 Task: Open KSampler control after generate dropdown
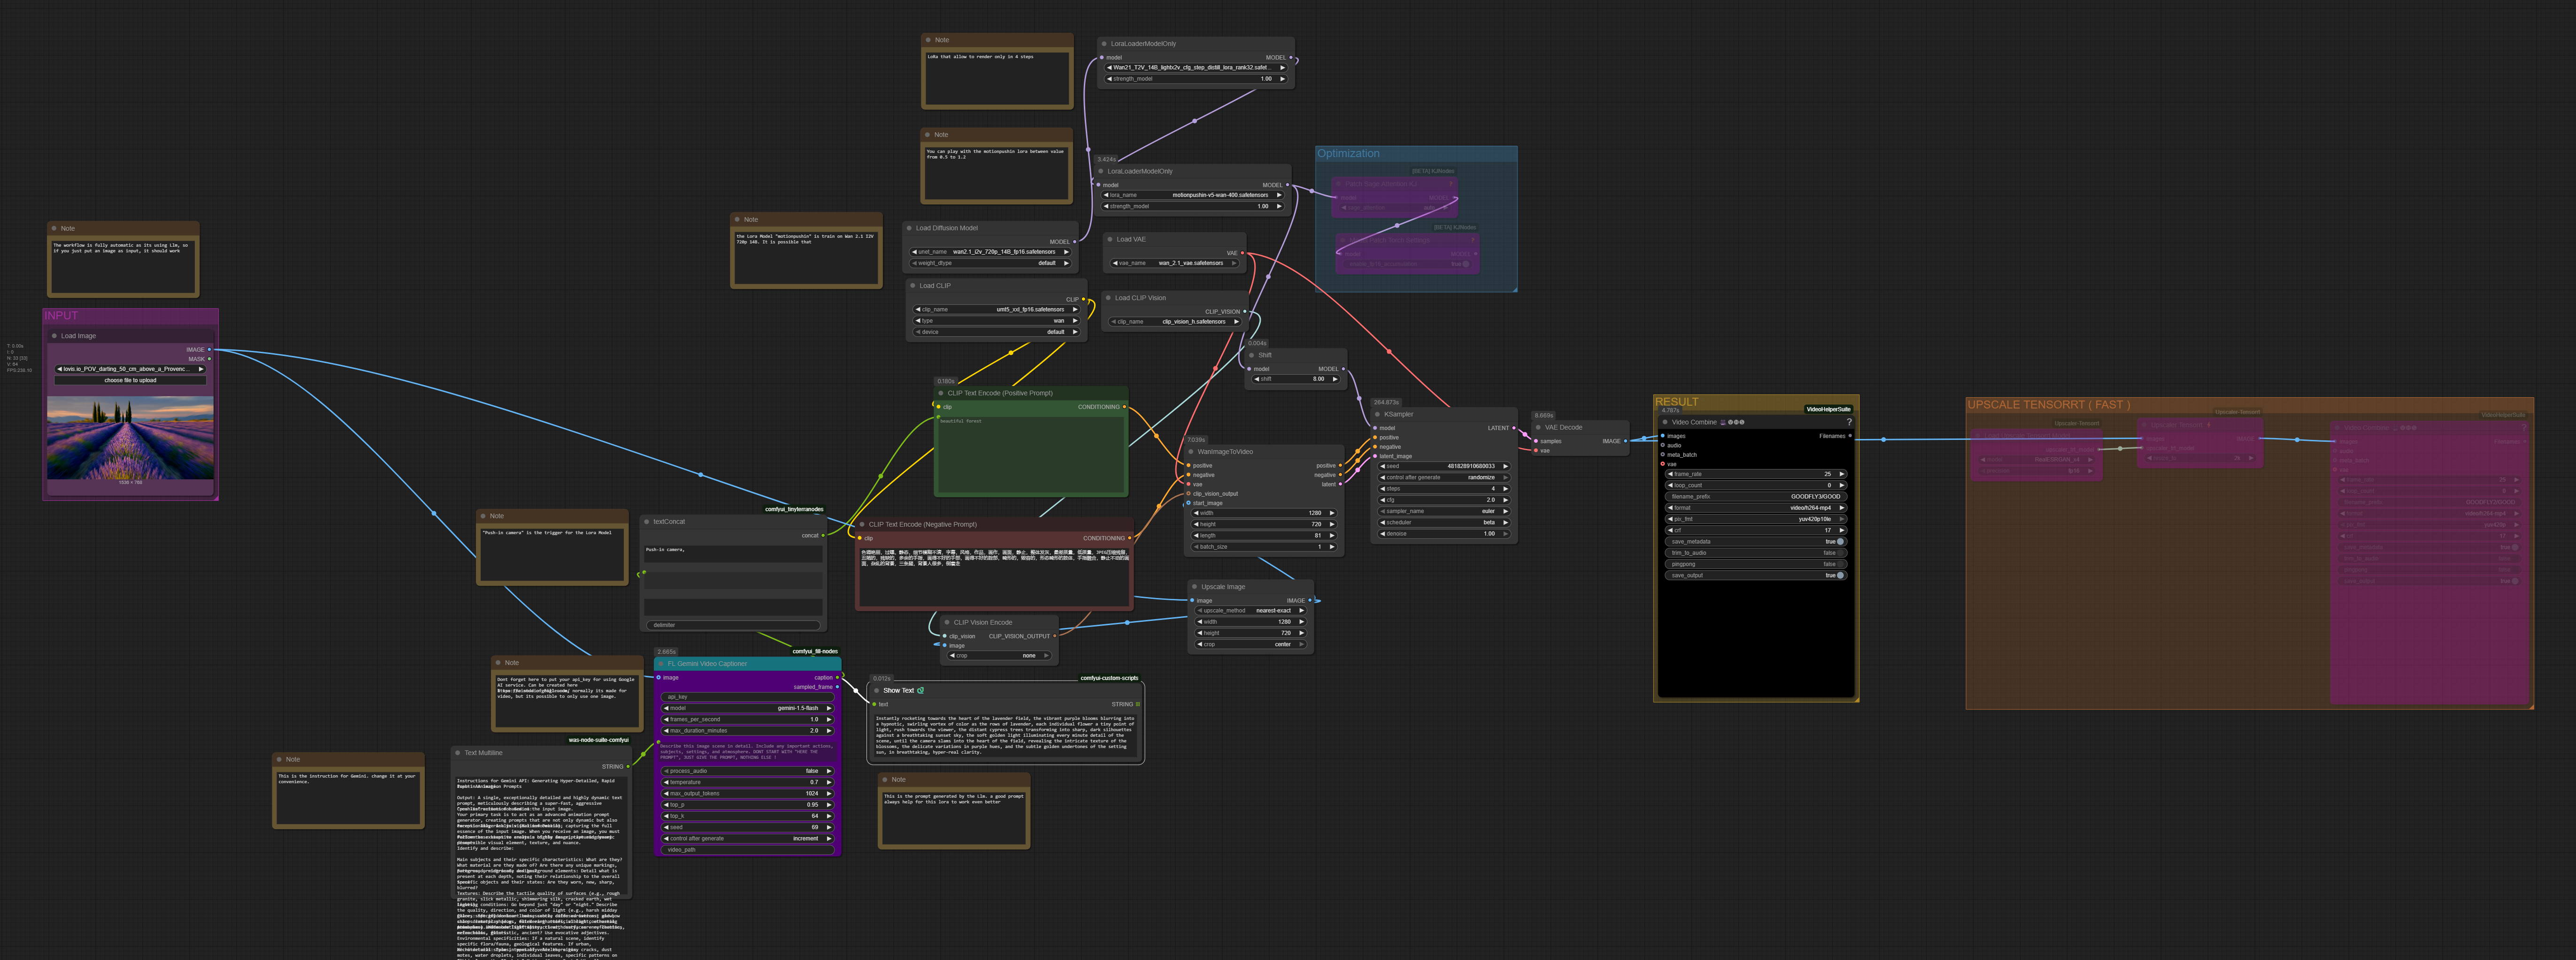[1443, 477]
